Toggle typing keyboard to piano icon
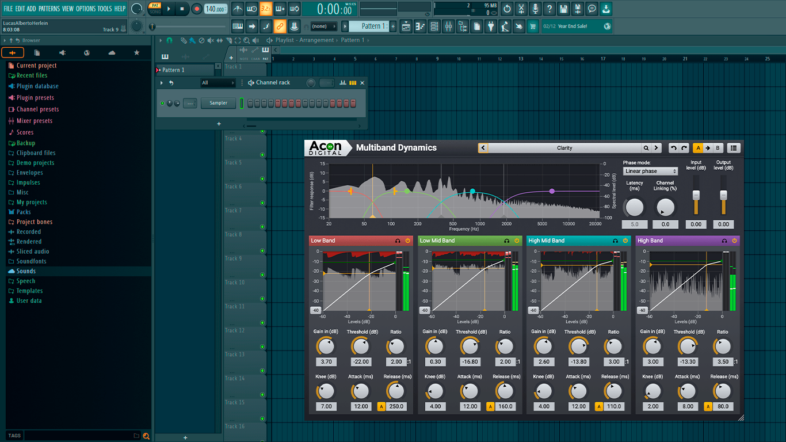The image size is (786, 442). point(238,26)
